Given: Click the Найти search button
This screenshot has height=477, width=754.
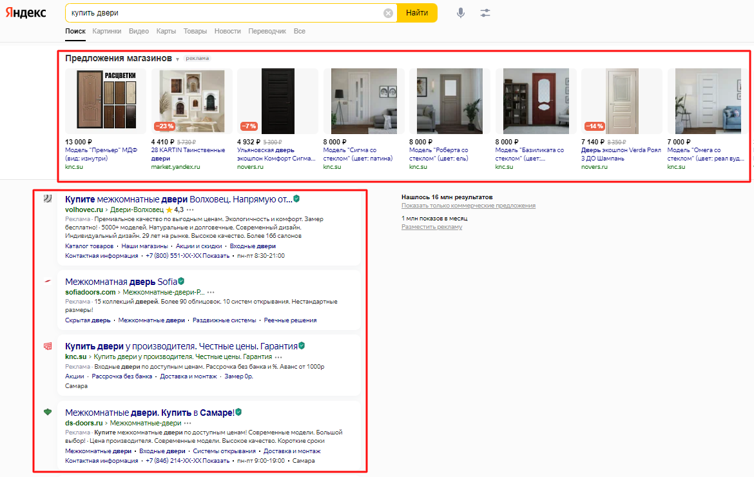Looking at the screenshot, I should click(x=417, y=13).
